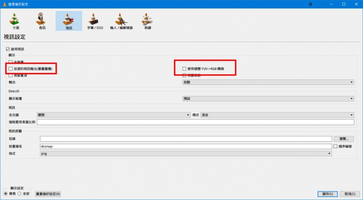Open the 字幕 / OSD settings category
Image resolution: width=363 pixels, height=200 pixels.
click(95, 21)
